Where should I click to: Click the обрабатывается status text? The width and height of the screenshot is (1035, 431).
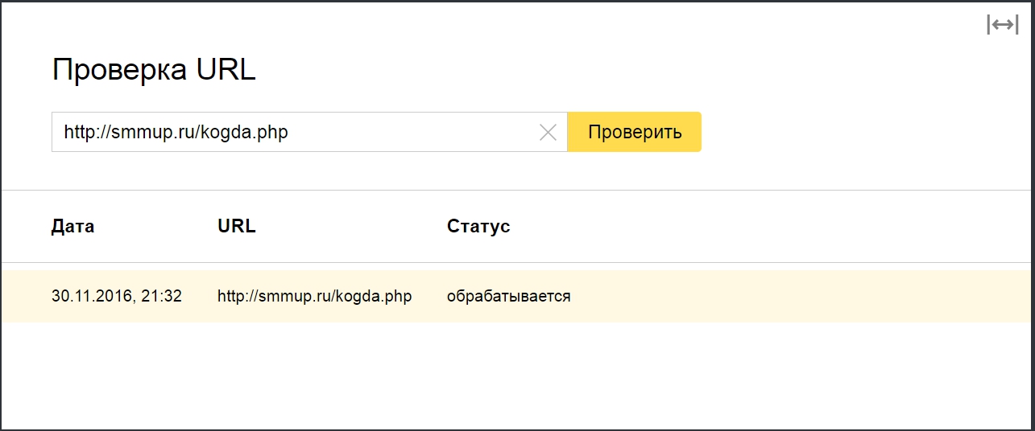tap(508, 297)
